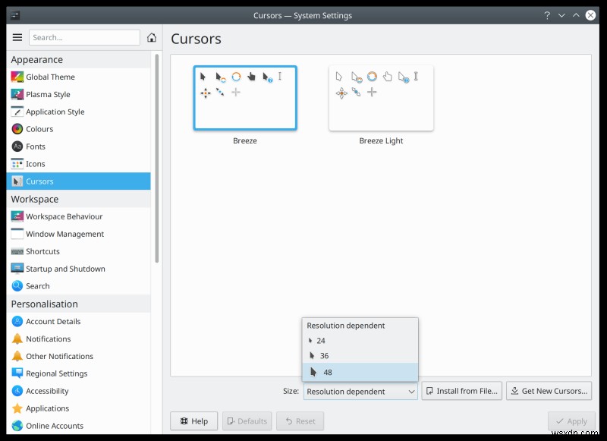Click the Global Theme icon
The height and width of the screenshot is (441, 607).
click(x=17, y=77)
